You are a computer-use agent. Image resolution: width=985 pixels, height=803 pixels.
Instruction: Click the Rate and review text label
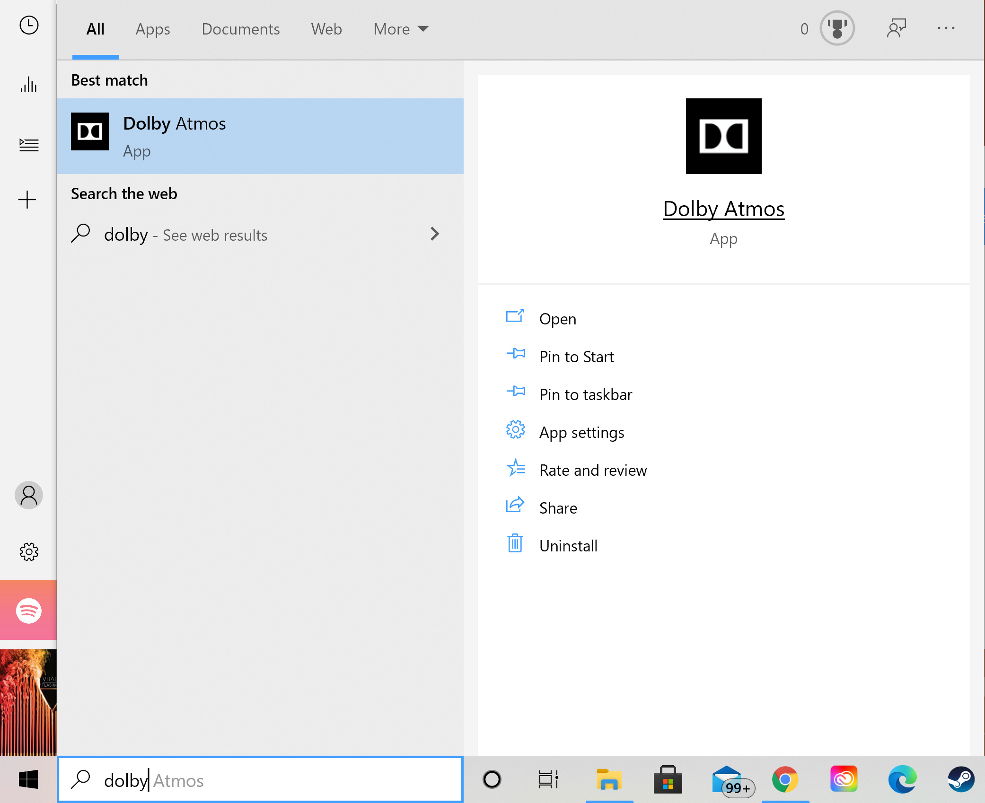point(593,471)
